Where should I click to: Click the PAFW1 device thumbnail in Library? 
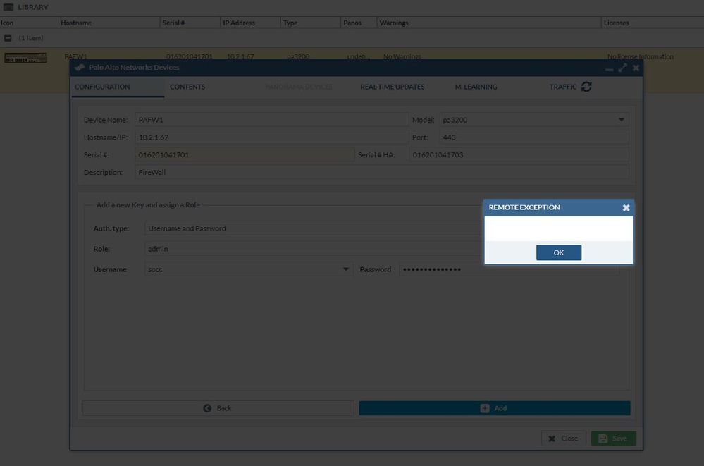25,58
